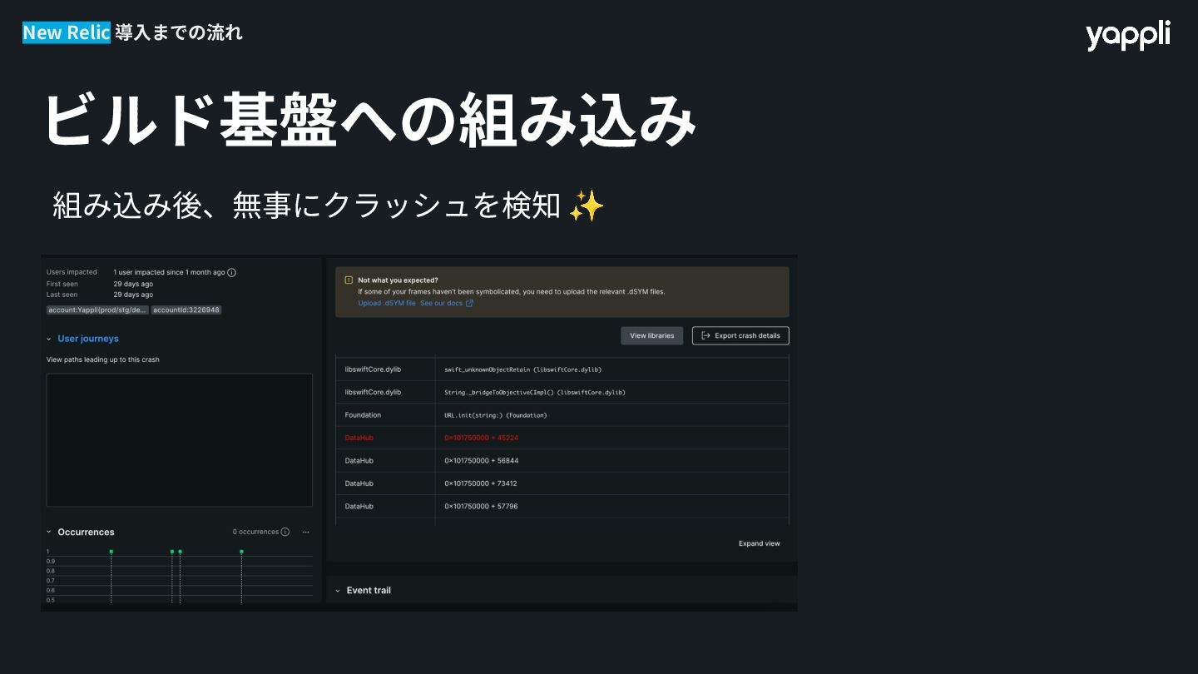Click New Relic highlighted slide label
The width and height of the screenshot is (1198, 674).
click(x=66, y=32)
